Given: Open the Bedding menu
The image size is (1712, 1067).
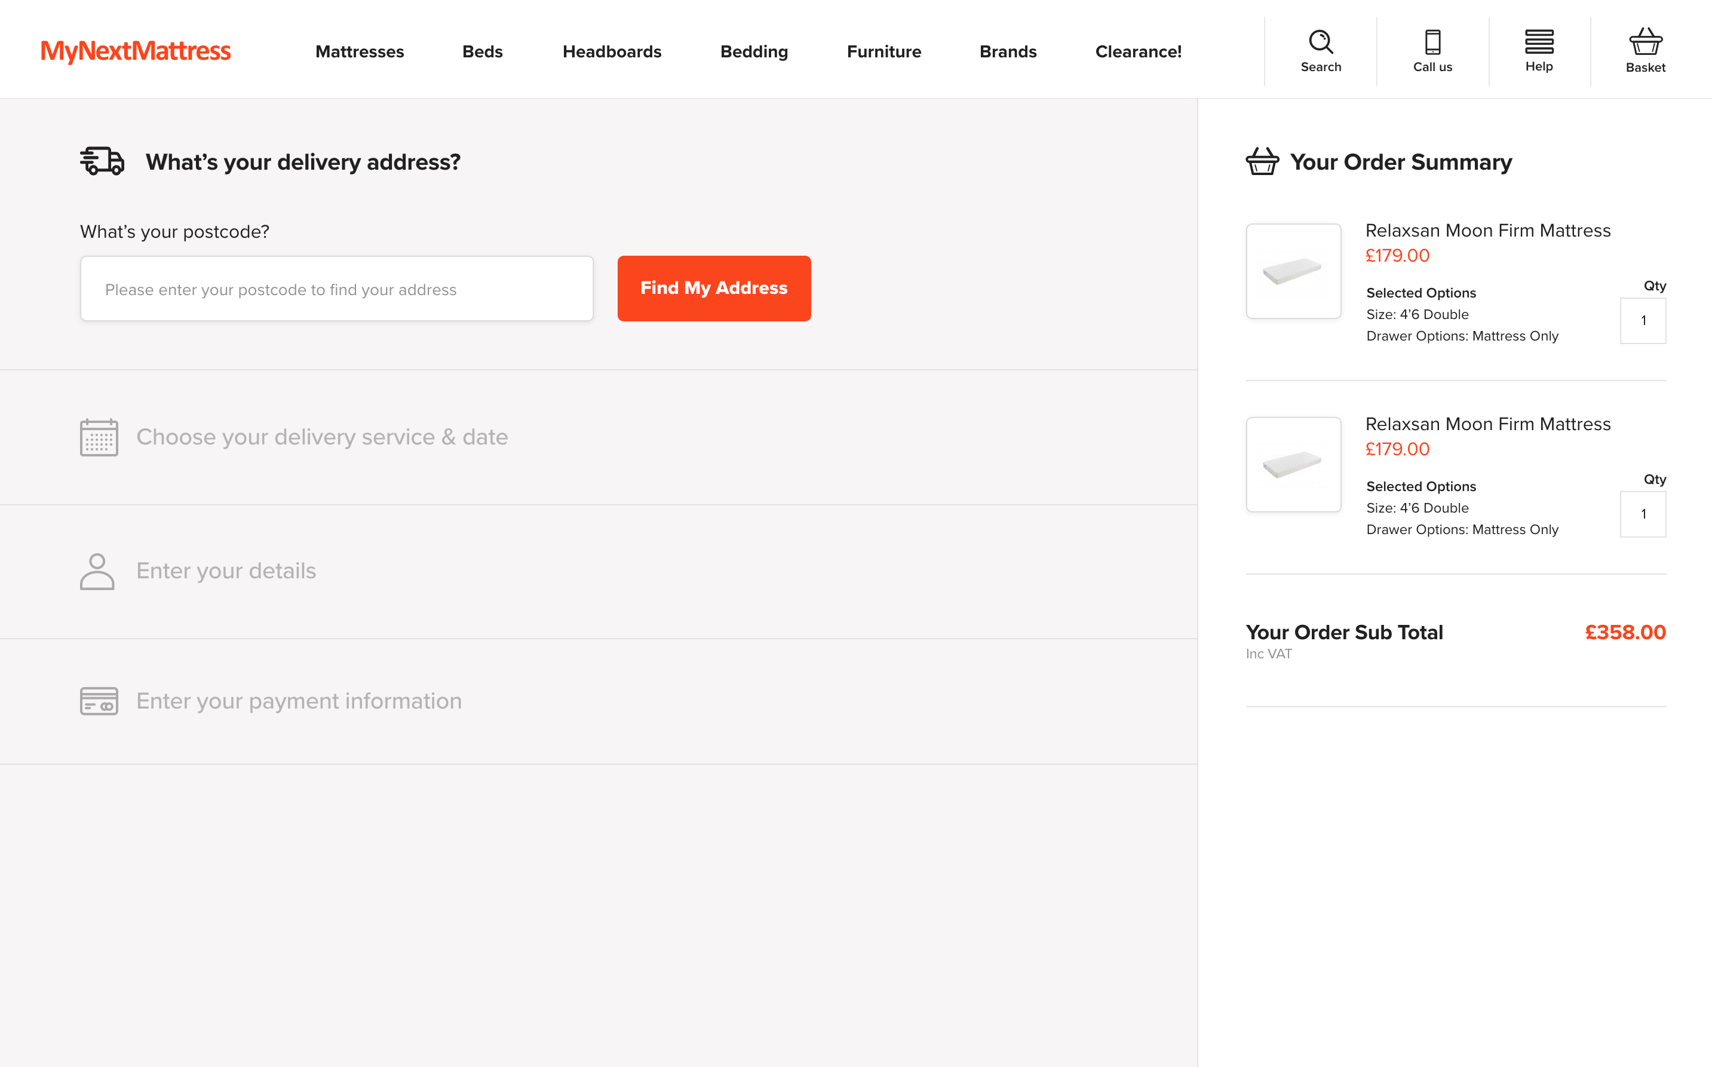Looking at the screenshot, I should tap(754, 51).
